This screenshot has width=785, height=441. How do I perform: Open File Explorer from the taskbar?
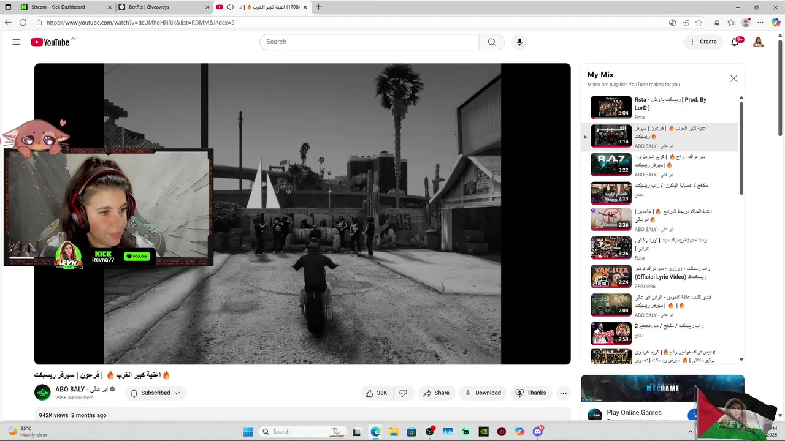[393, 432]
